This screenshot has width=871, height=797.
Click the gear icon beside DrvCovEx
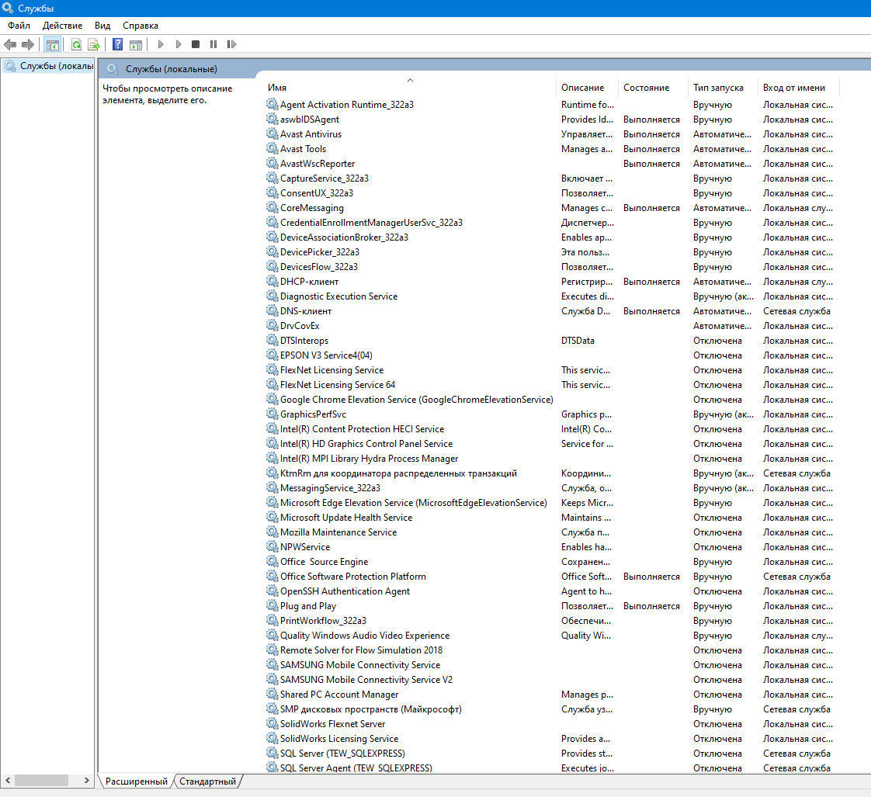pos(272,325)
